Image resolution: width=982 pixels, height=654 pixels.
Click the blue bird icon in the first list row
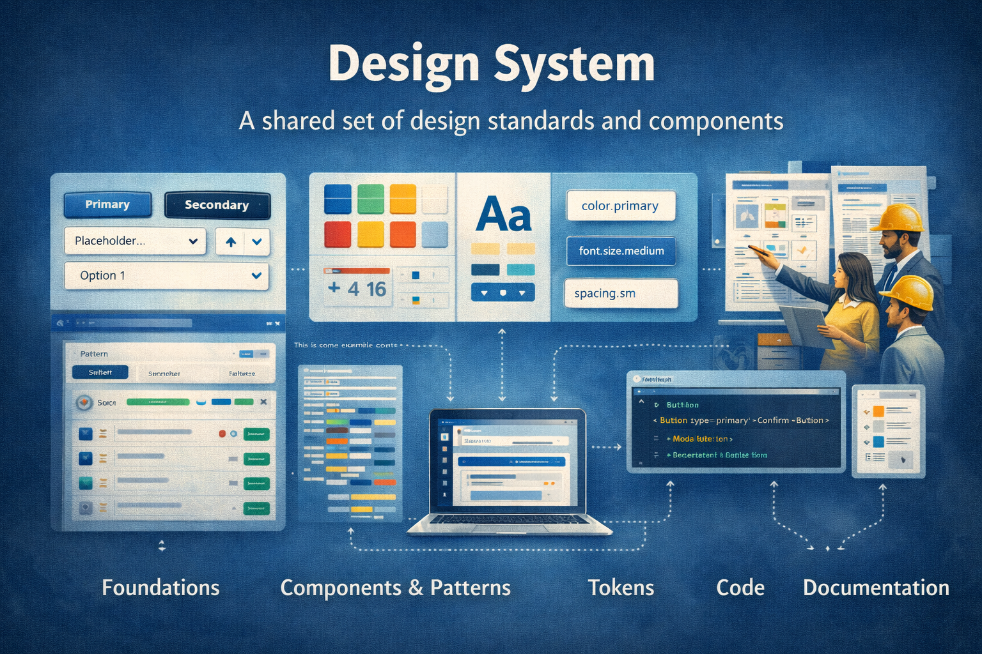pyautogui.click(x=86, y=434)
